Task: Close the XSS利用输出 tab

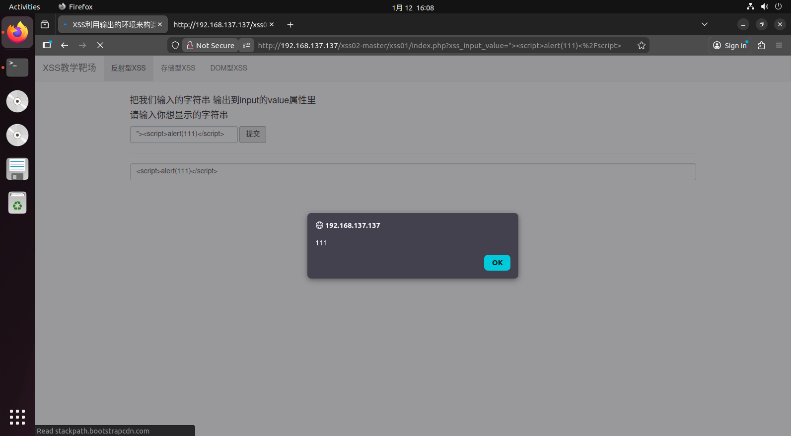Action: 160,24
